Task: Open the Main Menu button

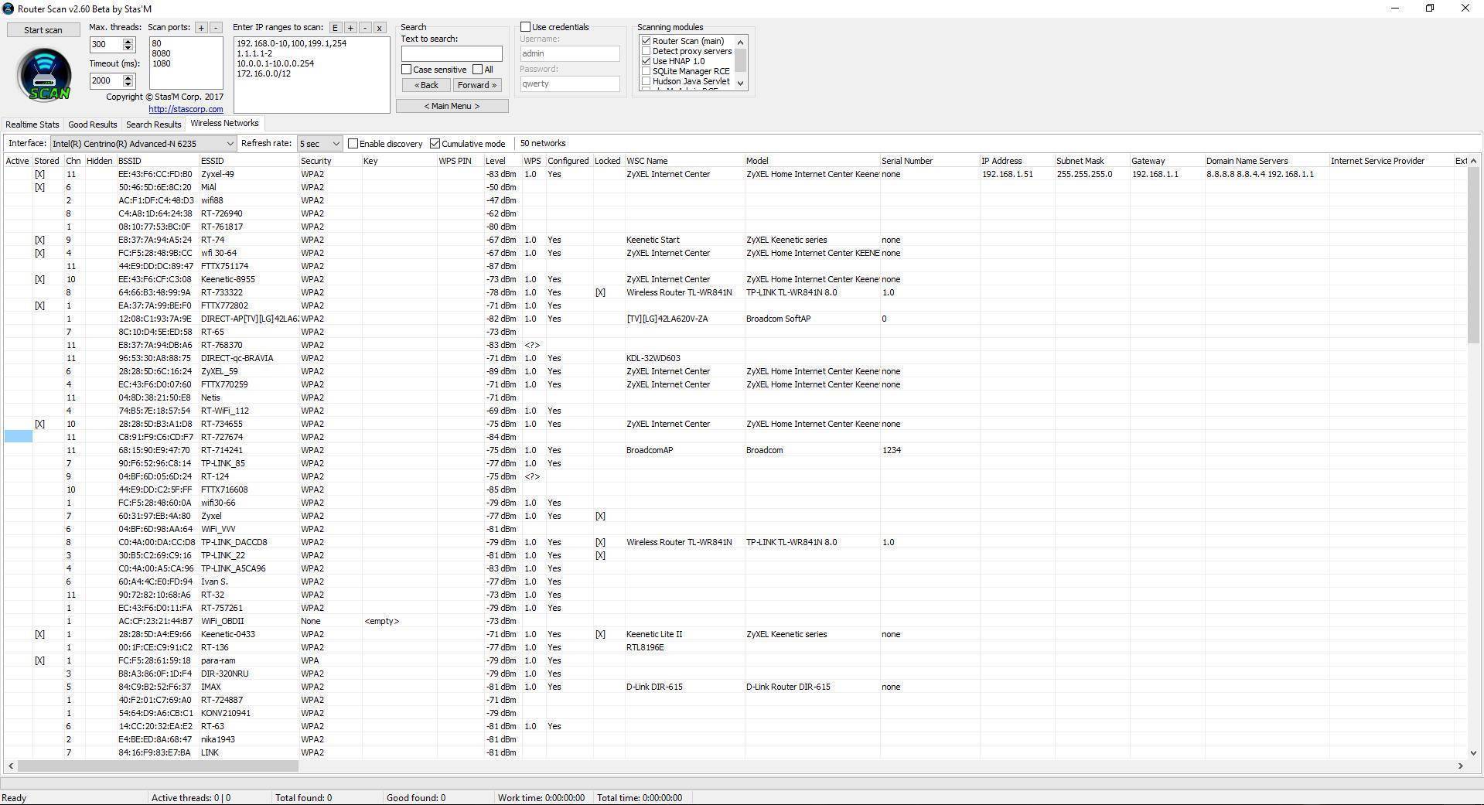Action: (452, 106)
